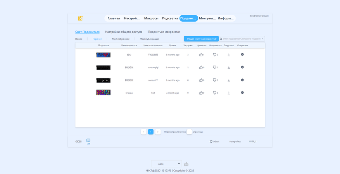Click the Операции column header
The image size is (340, 174).
242,46
